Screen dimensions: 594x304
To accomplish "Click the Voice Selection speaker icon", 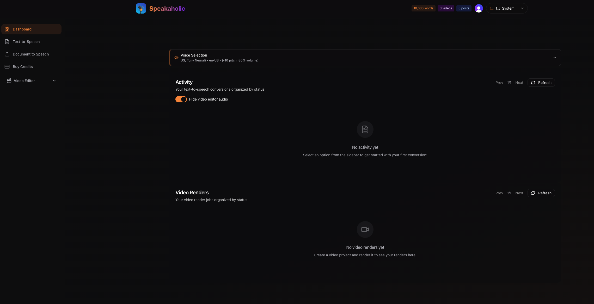I will (176, 58).
